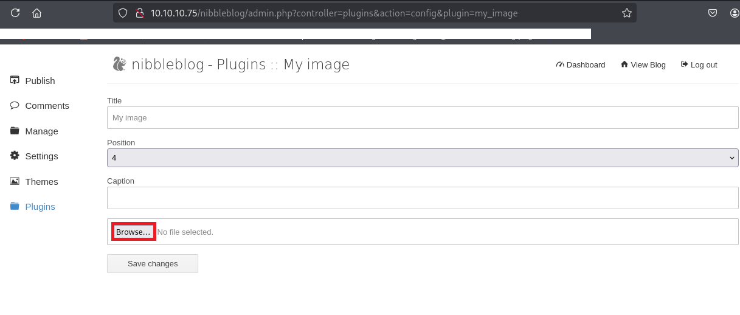Viewport: 740px width, 315px height.
Task: Click the shield icon in address bar
Action: click(x=123, y=13)
